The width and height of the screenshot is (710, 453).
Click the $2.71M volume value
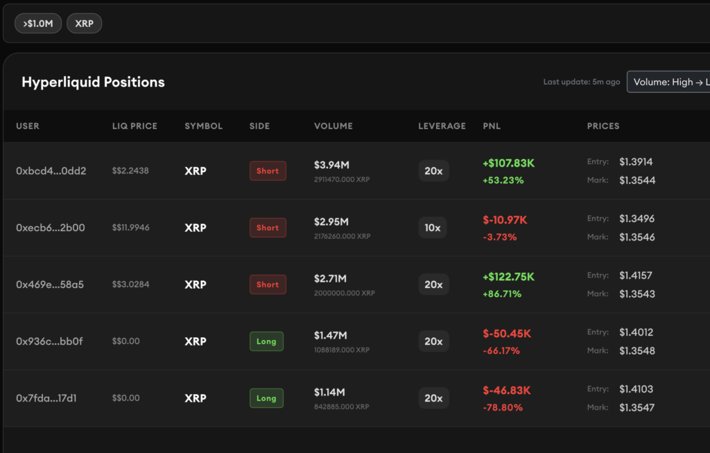pos(331,279)
